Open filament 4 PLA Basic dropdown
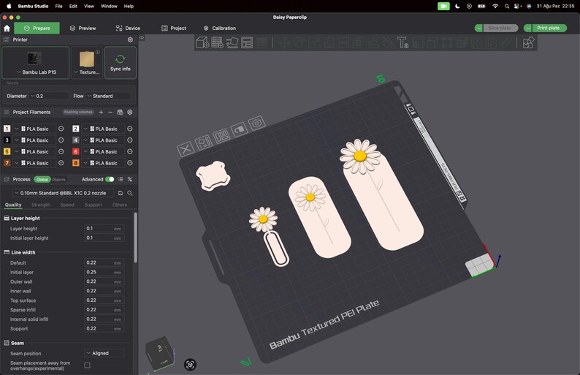The width and height of the screenshot is (580, 375). (103, 140)
